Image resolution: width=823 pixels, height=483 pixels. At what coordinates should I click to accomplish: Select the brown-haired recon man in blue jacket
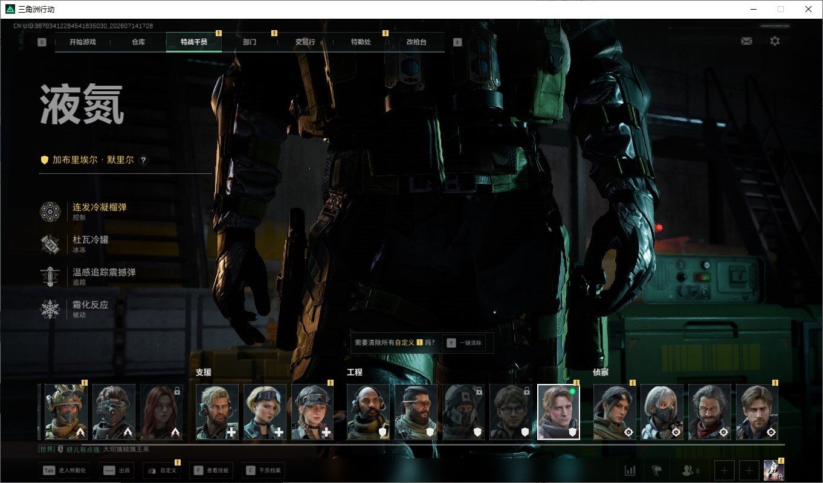[x=758, y=412]
